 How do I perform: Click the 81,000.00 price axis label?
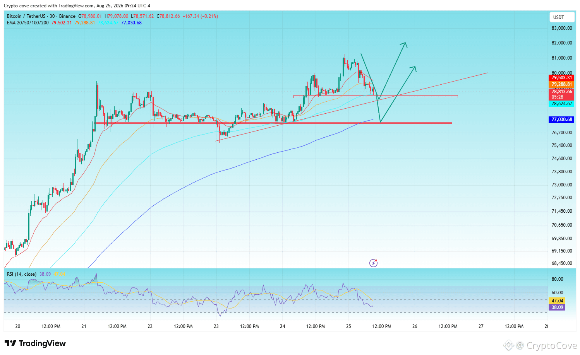[x=562, y=58]
